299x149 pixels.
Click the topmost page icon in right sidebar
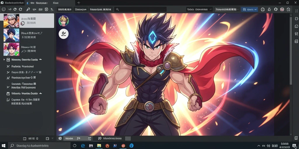(x=296, y=18)
